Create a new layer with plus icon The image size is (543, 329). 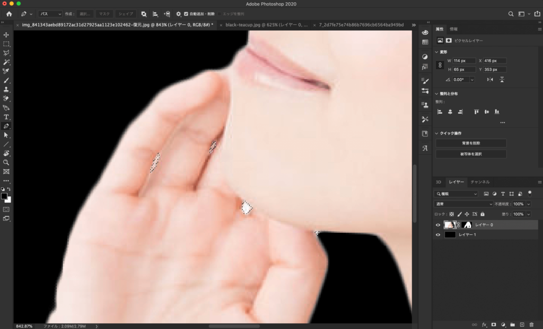[522, 325]
